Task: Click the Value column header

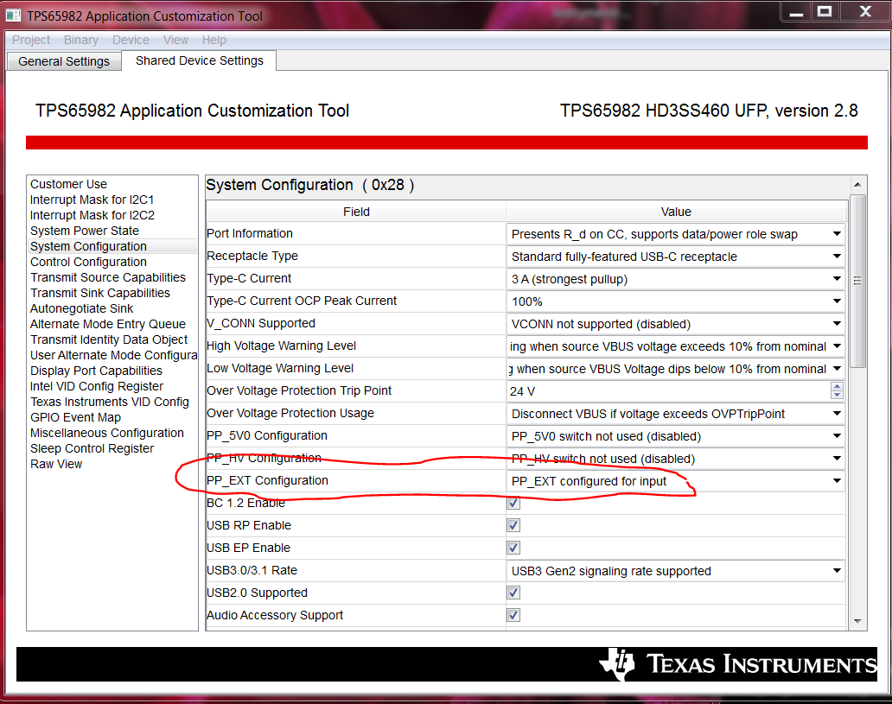Action: pos(676,212)
